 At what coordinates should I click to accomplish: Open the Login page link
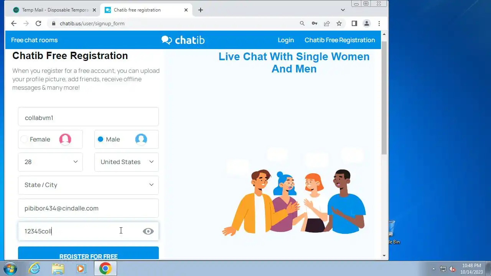[286, 40]
